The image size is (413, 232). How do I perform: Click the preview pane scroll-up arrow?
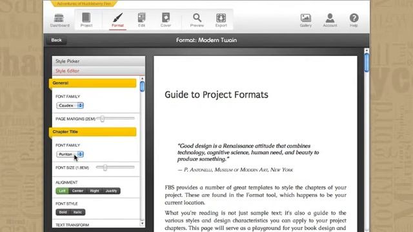point(367,50)
